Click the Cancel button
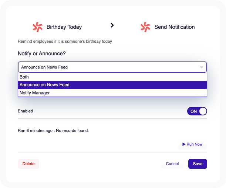 pos(172,164)
